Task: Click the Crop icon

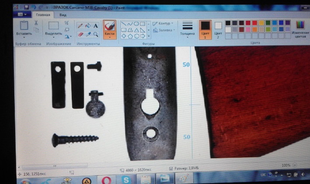Action: 66,23
